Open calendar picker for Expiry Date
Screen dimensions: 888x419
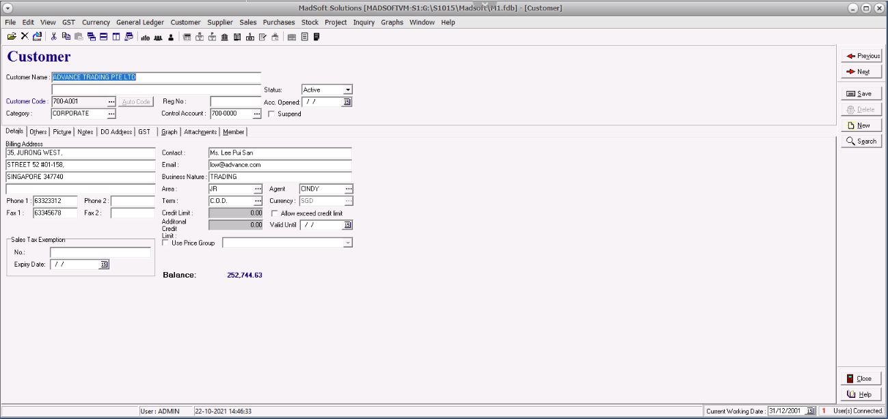[104, 265]
